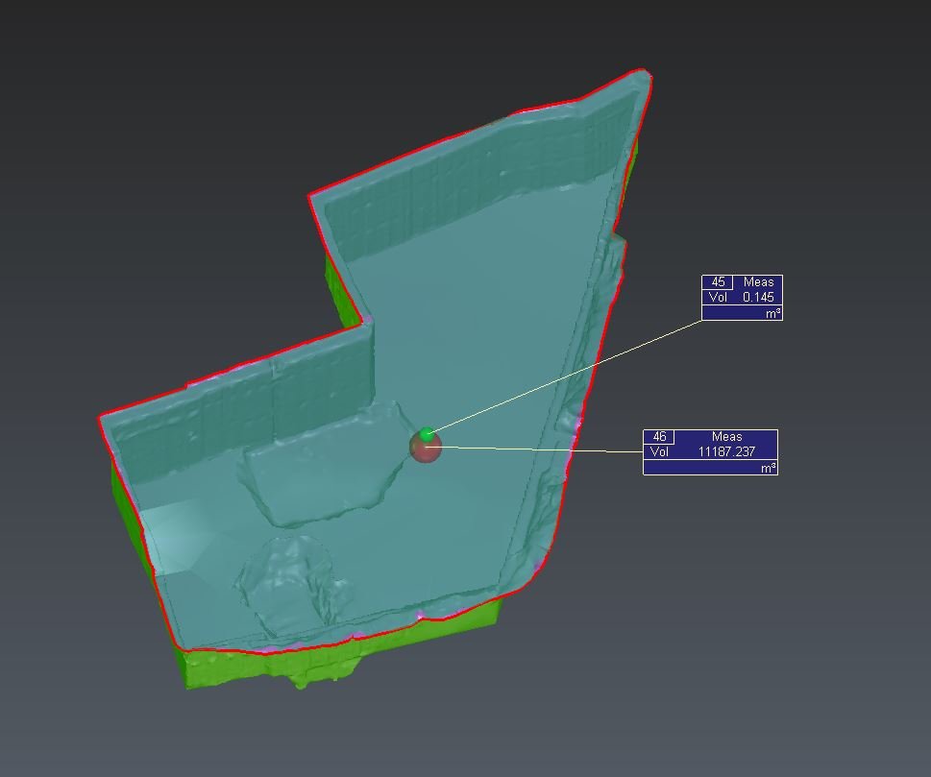Click the measurement number 46 label
The width and height of the screenshot is (931, 777).
pos(659,437)
